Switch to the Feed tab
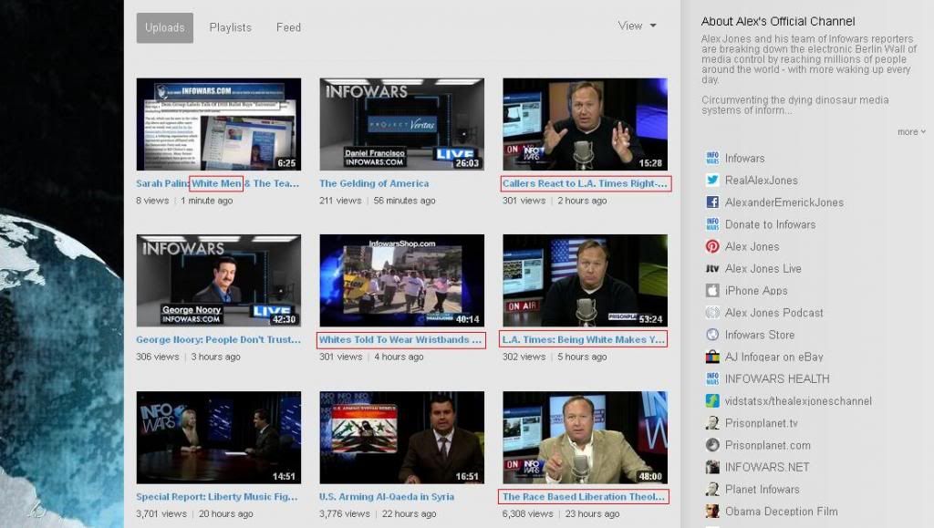The image size is (934, 528). pyautogui.click(x=288, y=27)
